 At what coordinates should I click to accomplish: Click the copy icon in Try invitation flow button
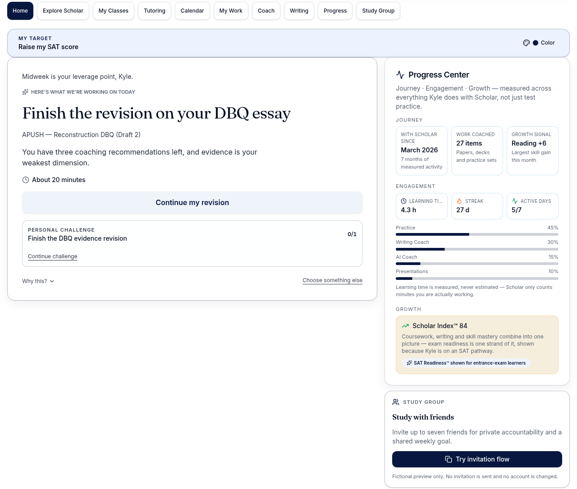coord(449,459)
